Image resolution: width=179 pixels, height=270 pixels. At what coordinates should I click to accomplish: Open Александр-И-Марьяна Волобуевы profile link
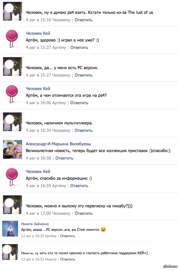pos(58,144)
